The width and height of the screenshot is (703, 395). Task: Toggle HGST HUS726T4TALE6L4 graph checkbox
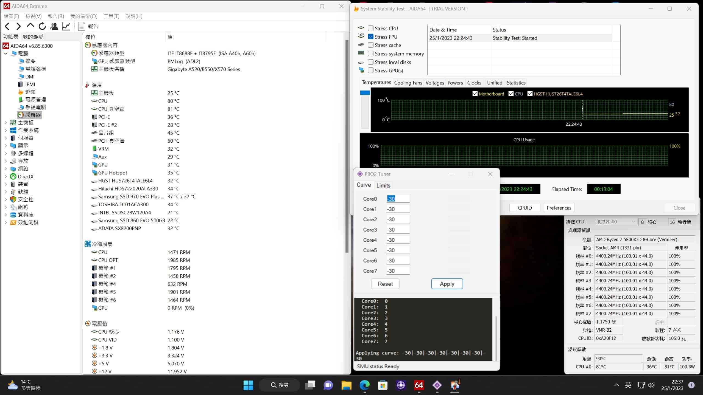[530, 94]
